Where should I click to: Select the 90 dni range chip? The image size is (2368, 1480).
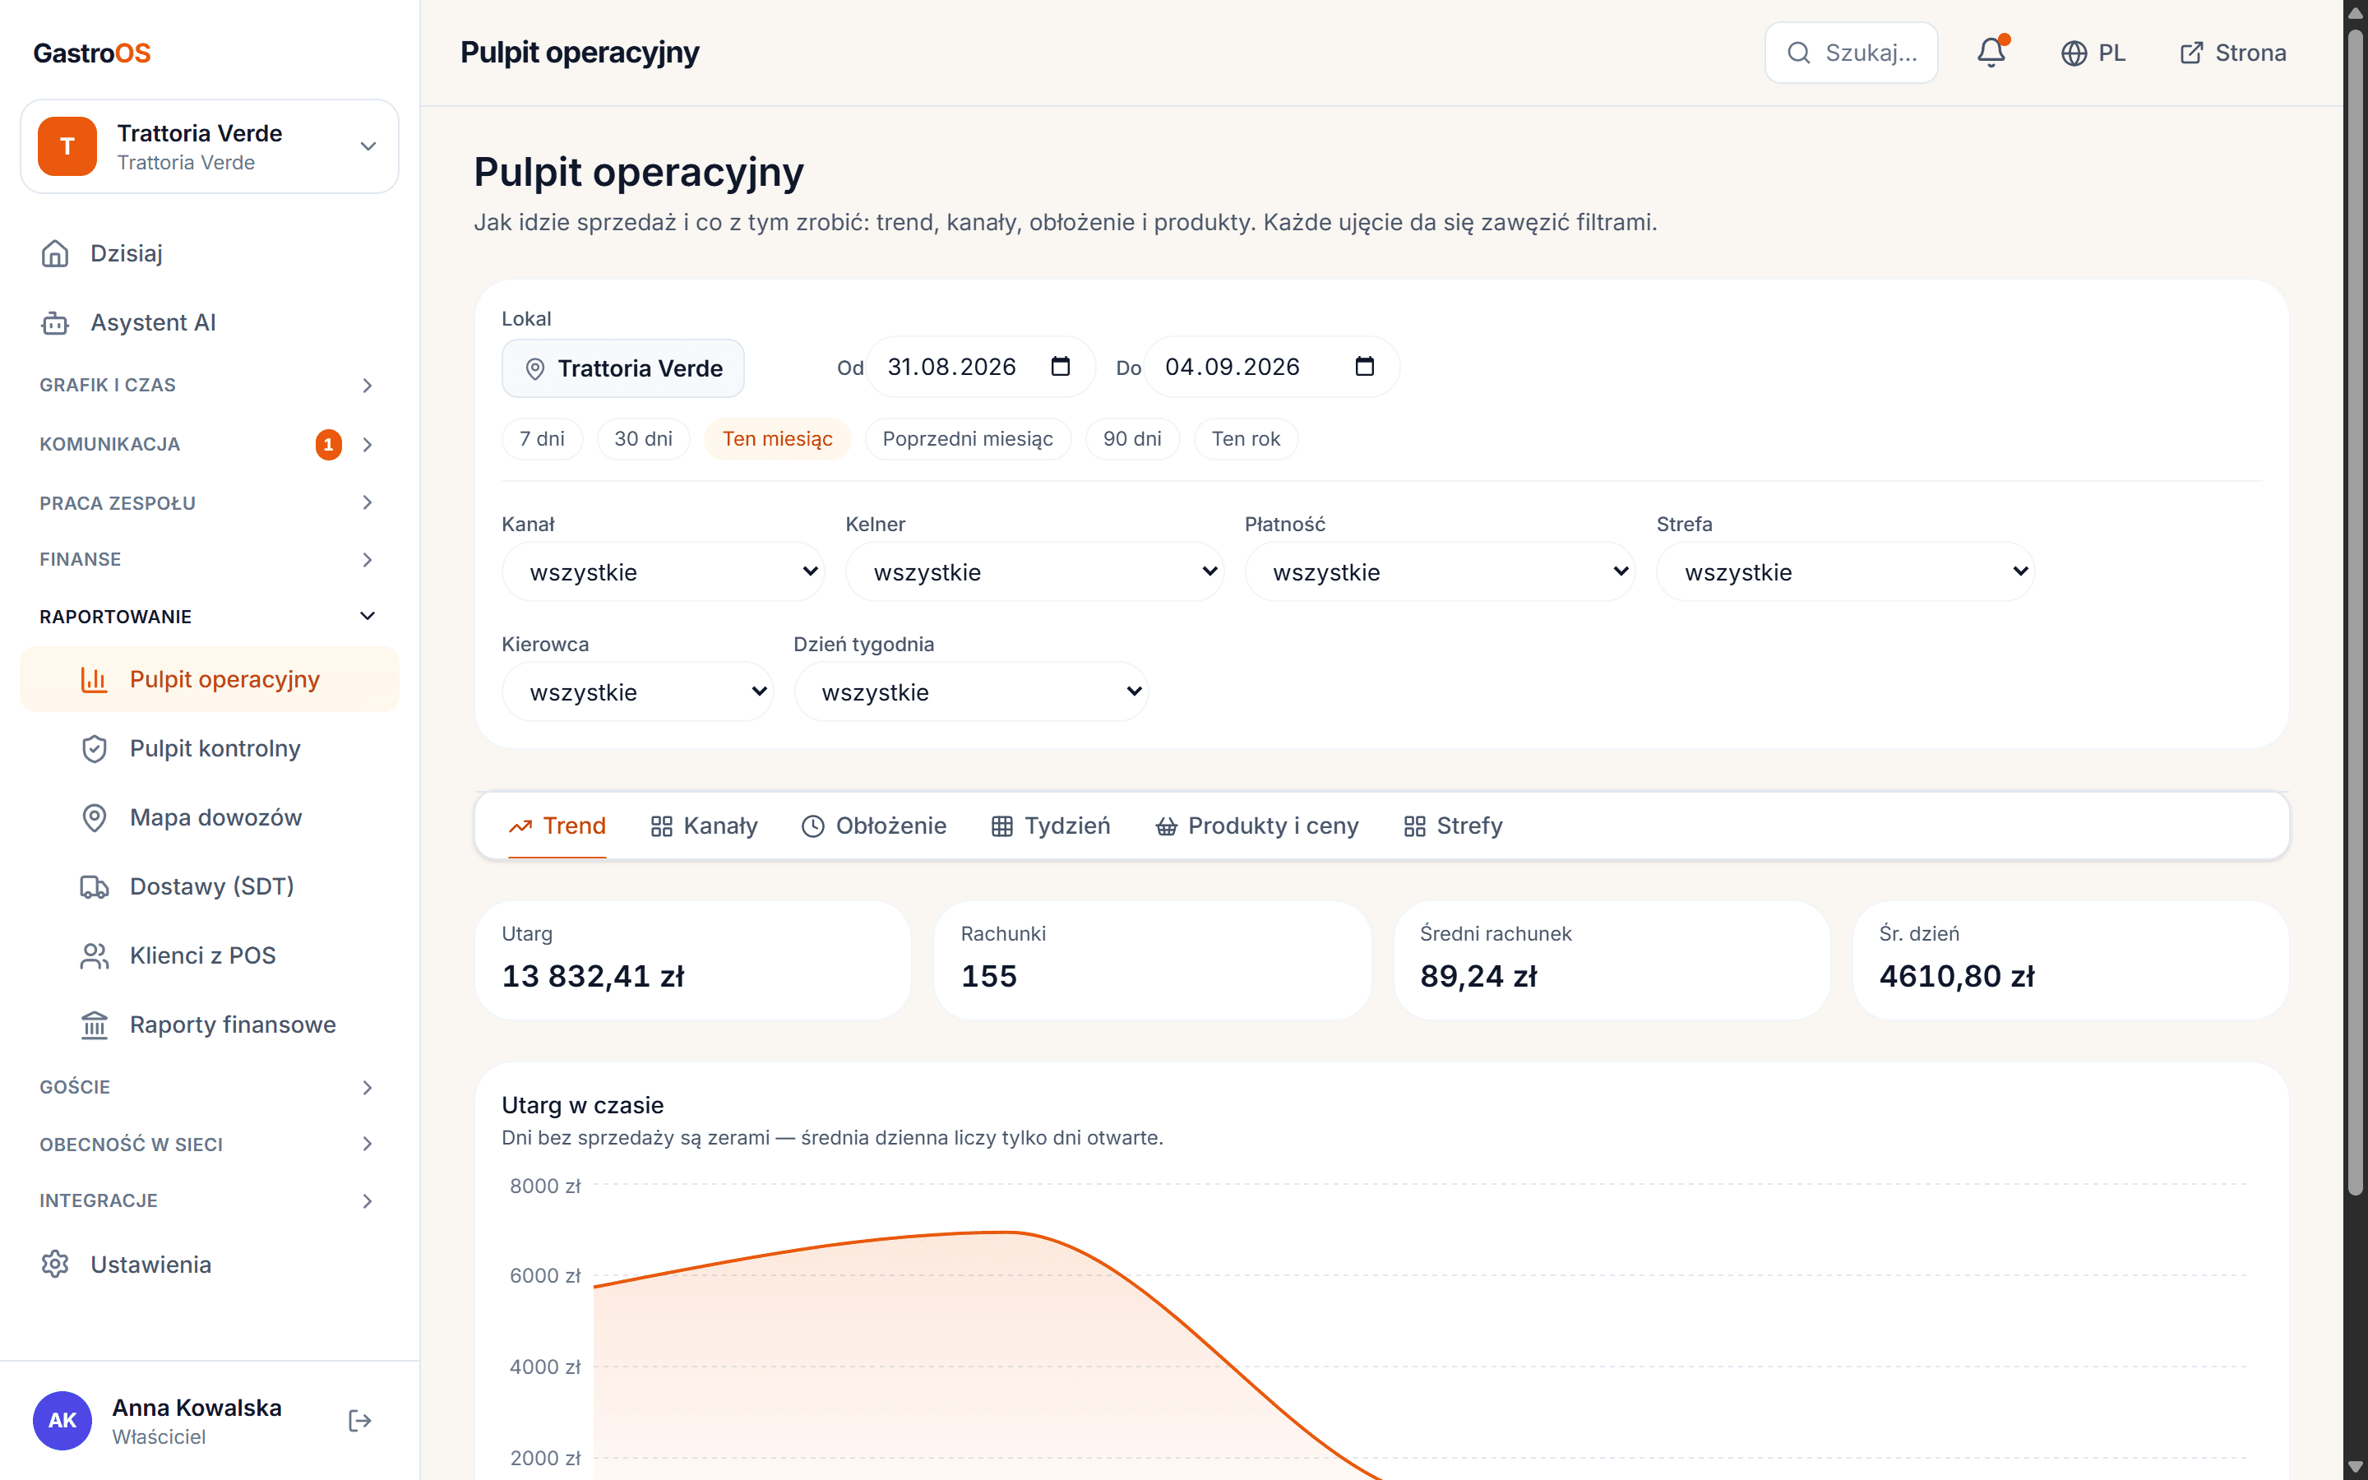1132,438
